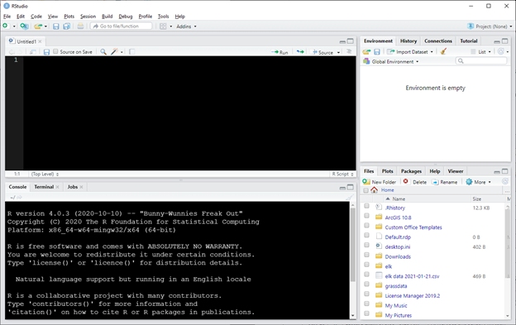Minimize the Console pane
The image size is (516, 325).
(342, 188)
